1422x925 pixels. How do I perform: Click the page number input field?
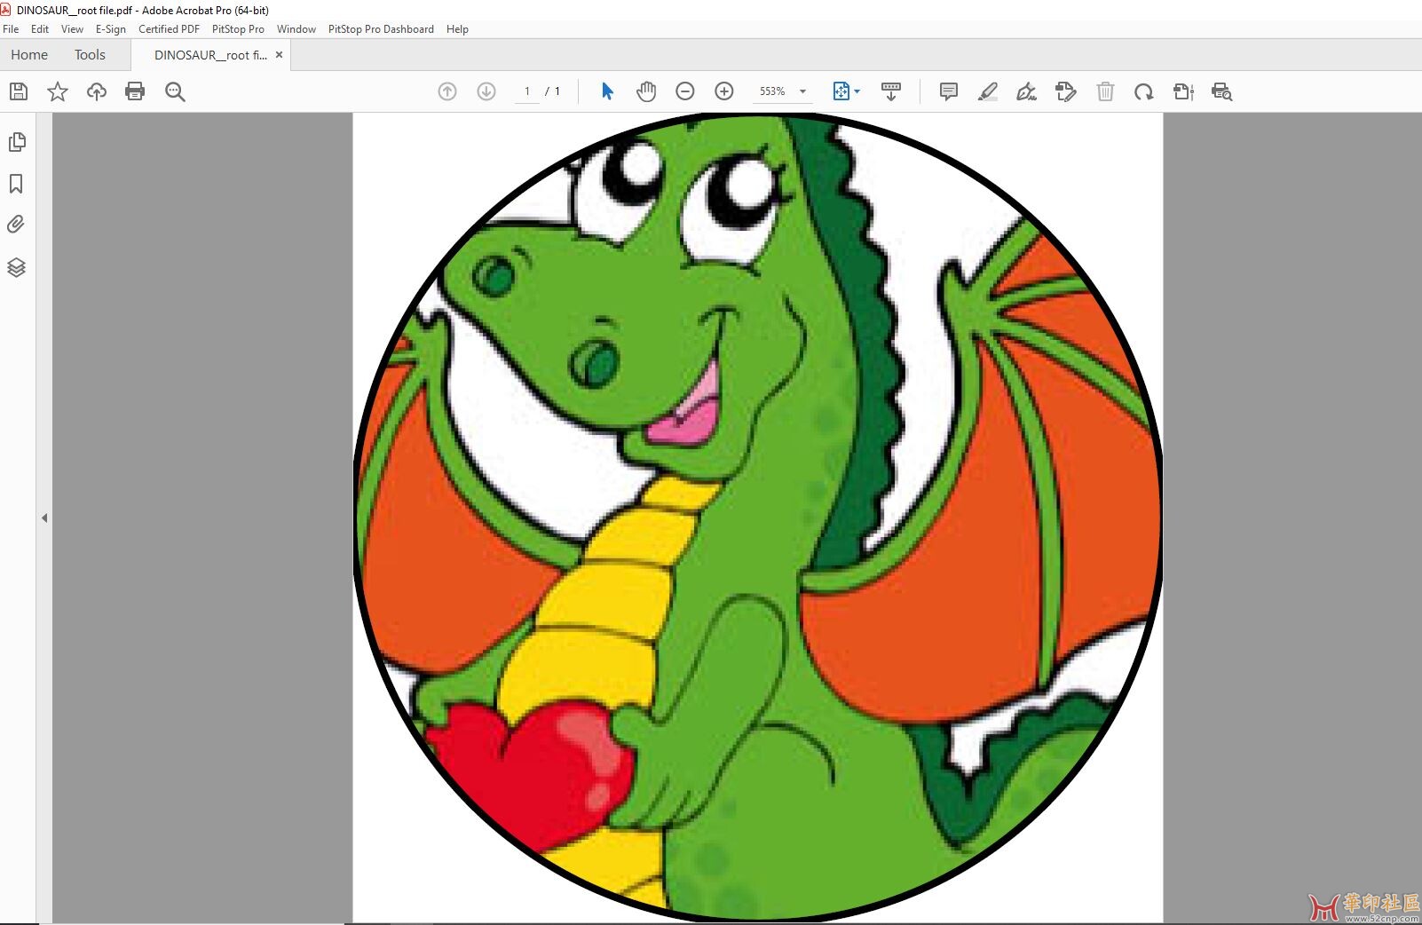click(x=527, y=91)
